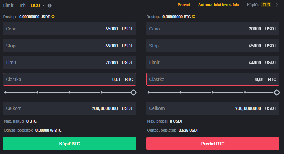Click the buy-side Čiastka amount field
Screen dimensions: 284x154
69,79
